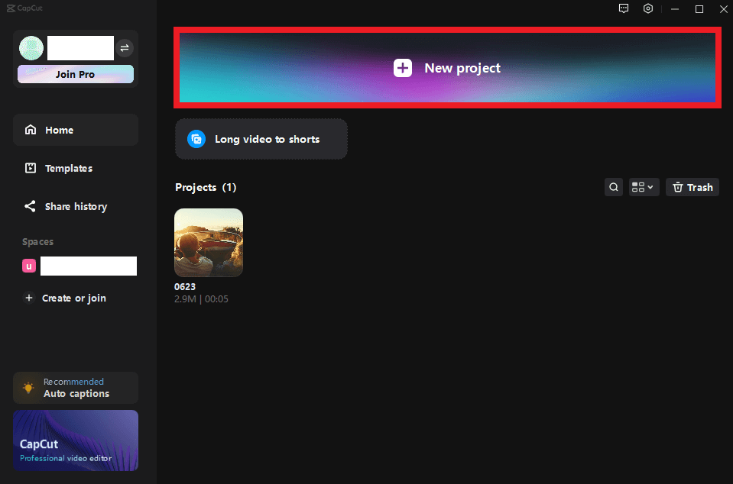Image resolution: width=733 pixels, height=484 pixels.
Task: Open the 0623 project thumbnail
Action: [209, 243]
